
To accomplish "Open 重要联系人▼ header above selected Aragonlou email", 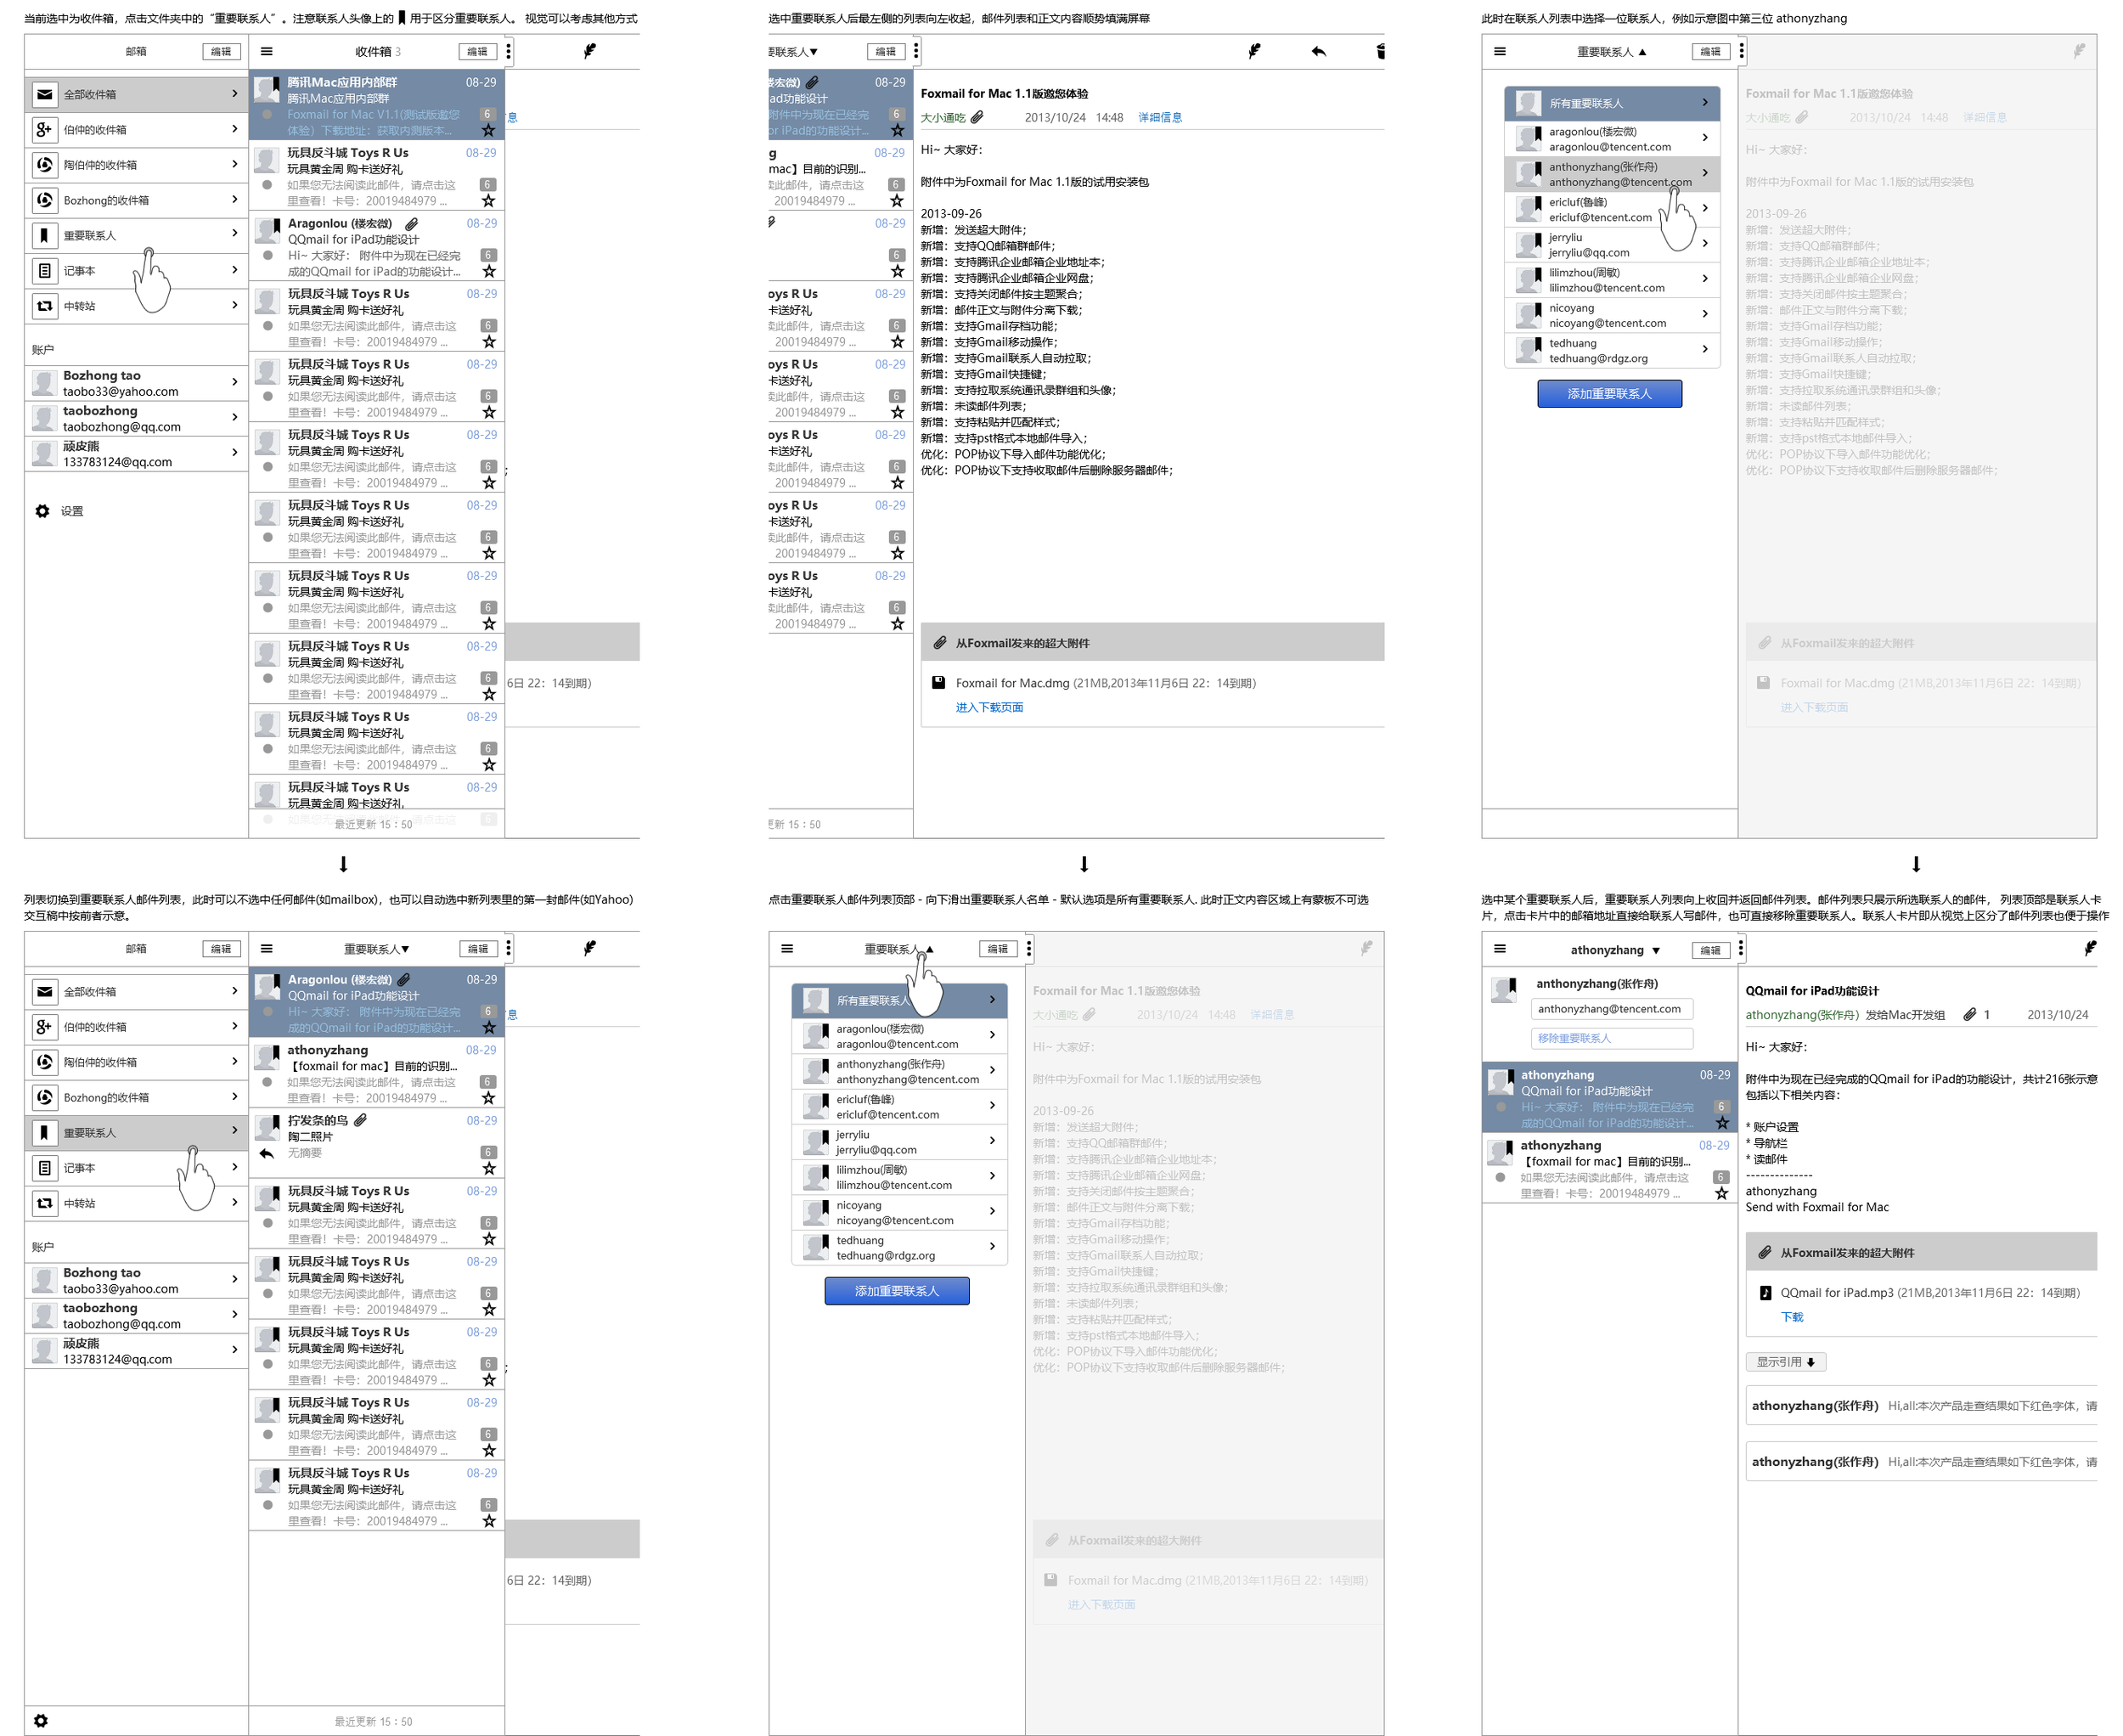I will [x=376, y=949].
